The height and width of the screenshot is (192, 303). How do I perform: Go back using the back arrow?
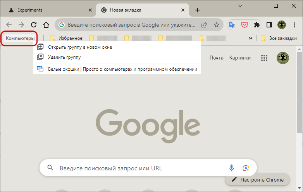(9, 25)
